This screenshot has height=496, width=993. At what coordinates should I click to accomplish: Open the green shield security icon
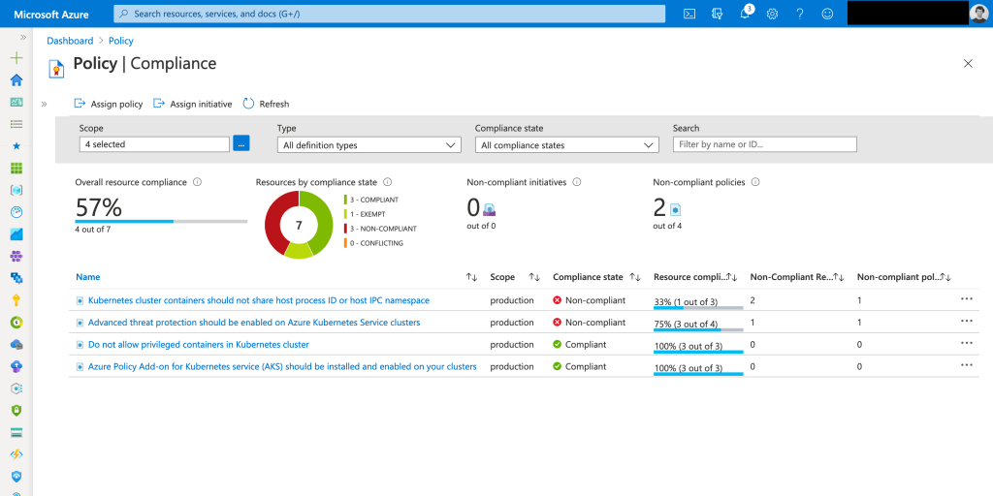click(x=16, y=411)
